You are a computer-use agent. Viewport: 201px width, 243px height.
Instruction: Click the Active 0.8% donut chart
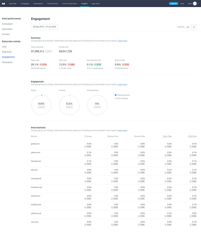[x=41, y=105]
